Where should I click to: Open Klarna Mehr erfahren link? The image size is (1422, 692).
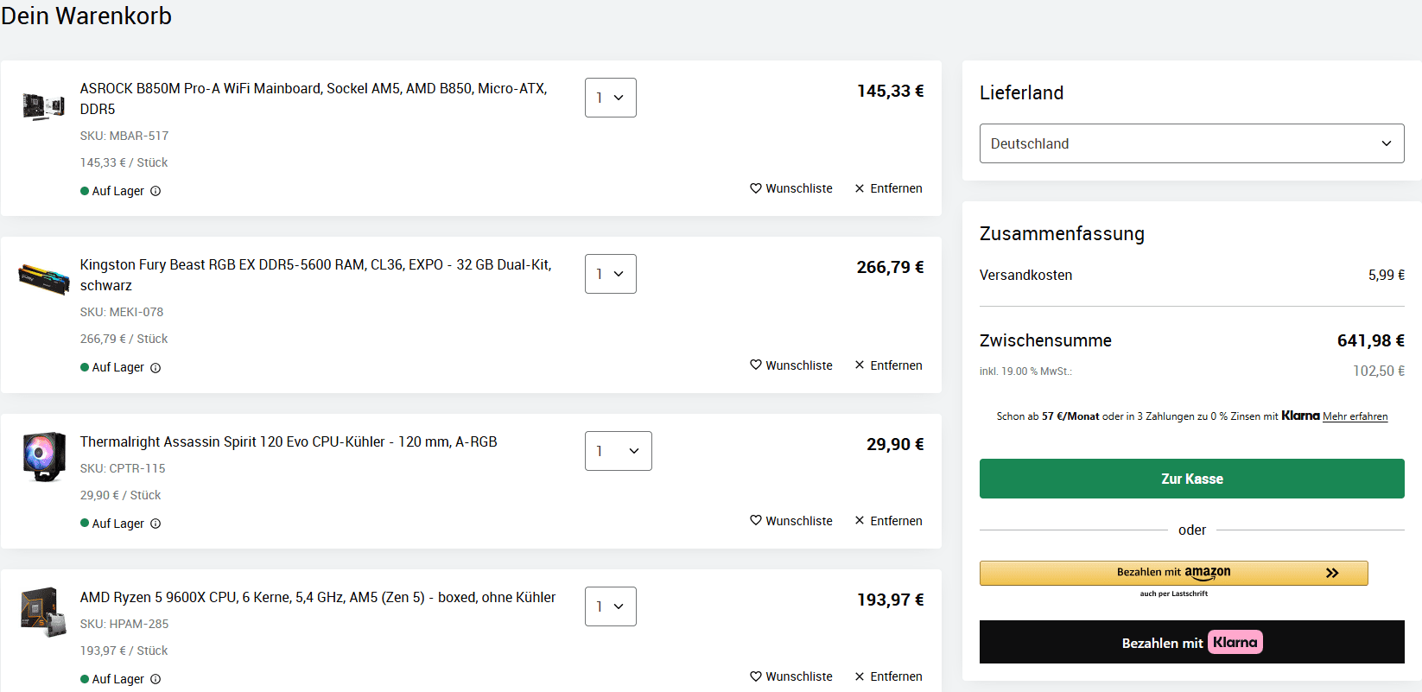(x=1355, y=416)
